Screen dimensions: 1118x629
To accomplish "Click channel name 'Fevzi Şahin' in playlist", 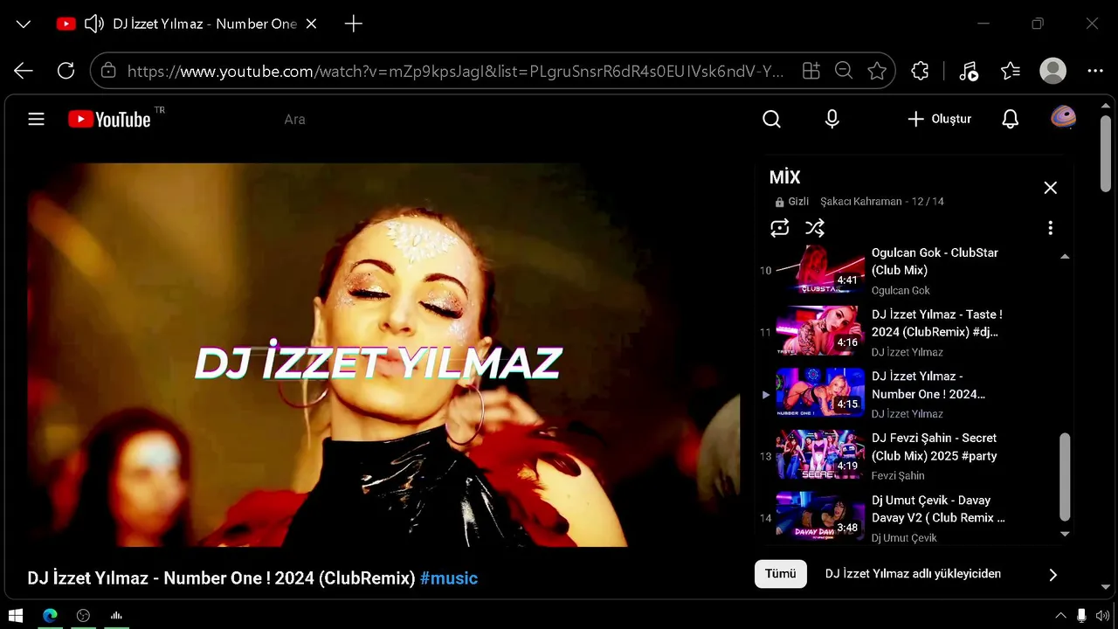I will (900, 476).
